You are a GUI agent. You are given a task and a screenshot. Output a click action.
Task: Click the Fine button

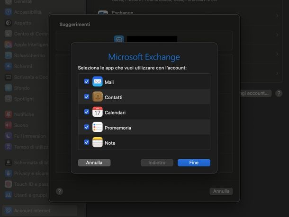click(194, 163)
